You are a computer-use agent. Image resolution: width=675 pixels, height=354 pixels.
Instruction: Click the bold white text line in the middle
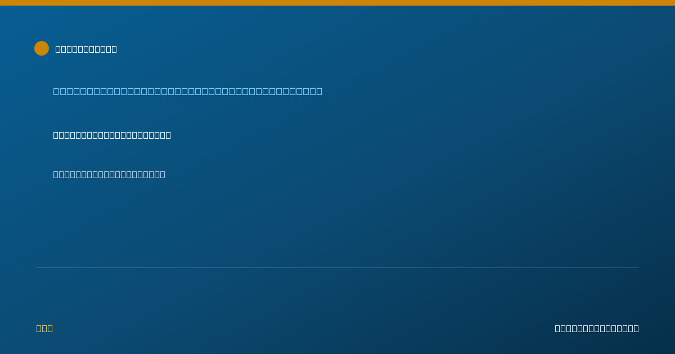112,135
